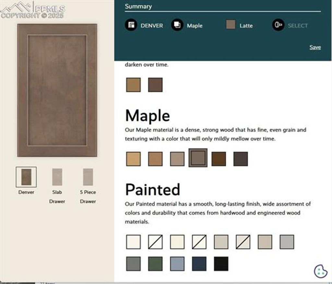Select the navy blue Painted swatch
The width and height of the screenshot is (332, 284).
199,264
